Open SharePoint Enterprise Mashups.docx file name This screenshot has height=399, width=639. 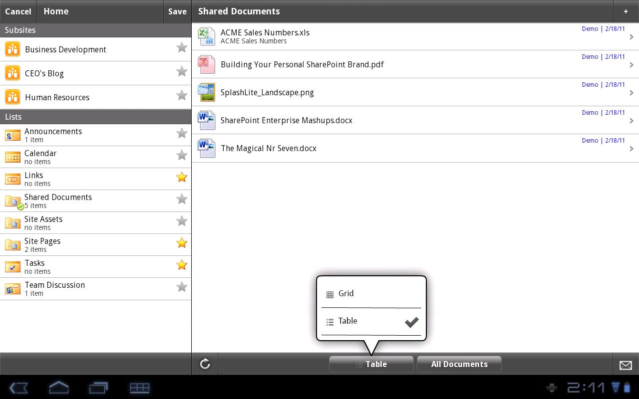287,120
